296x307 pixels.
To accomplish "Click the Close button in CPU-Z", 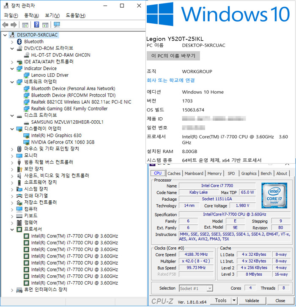I will (280, 301).
